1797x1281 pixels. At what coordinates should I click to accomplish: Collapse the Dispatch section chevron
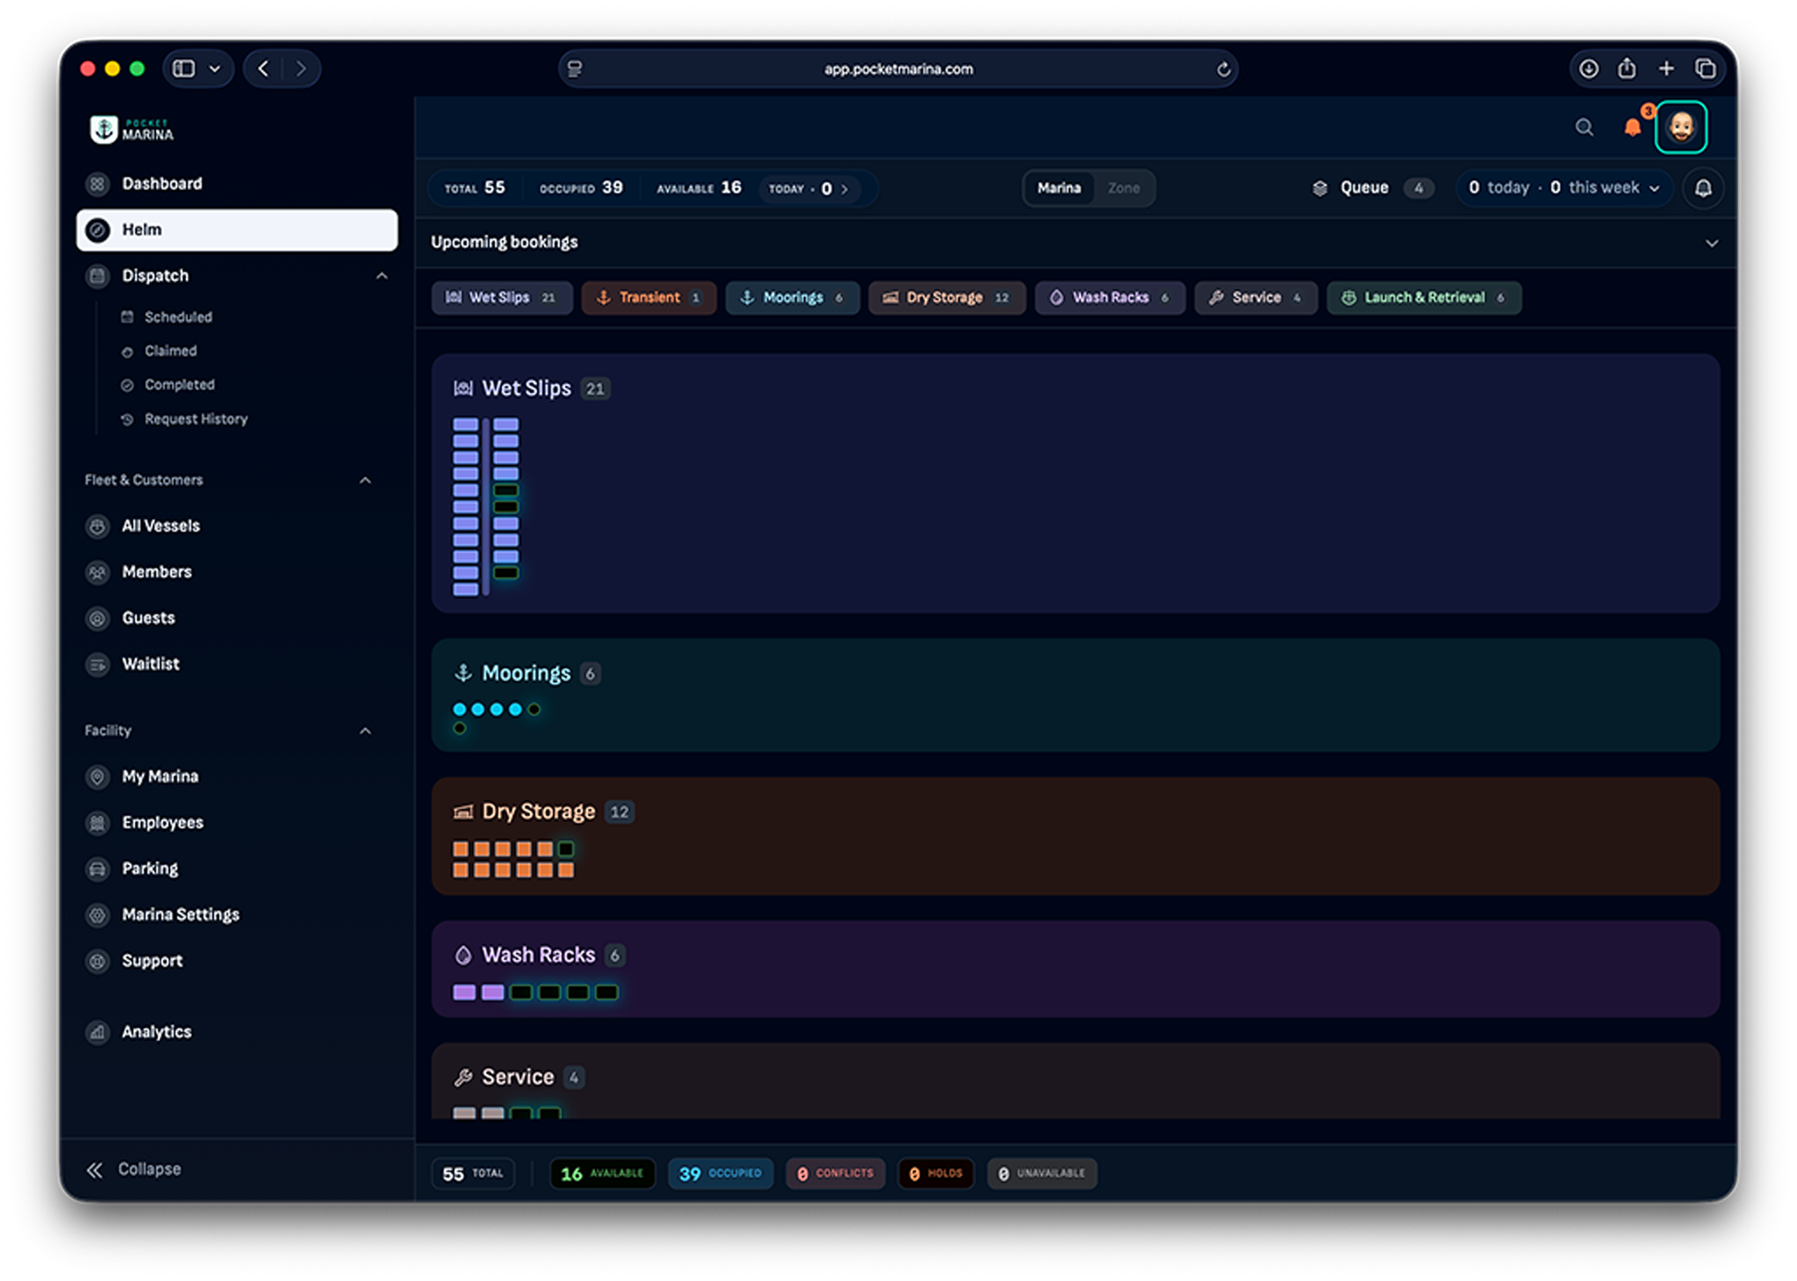[x=382, y=276]
